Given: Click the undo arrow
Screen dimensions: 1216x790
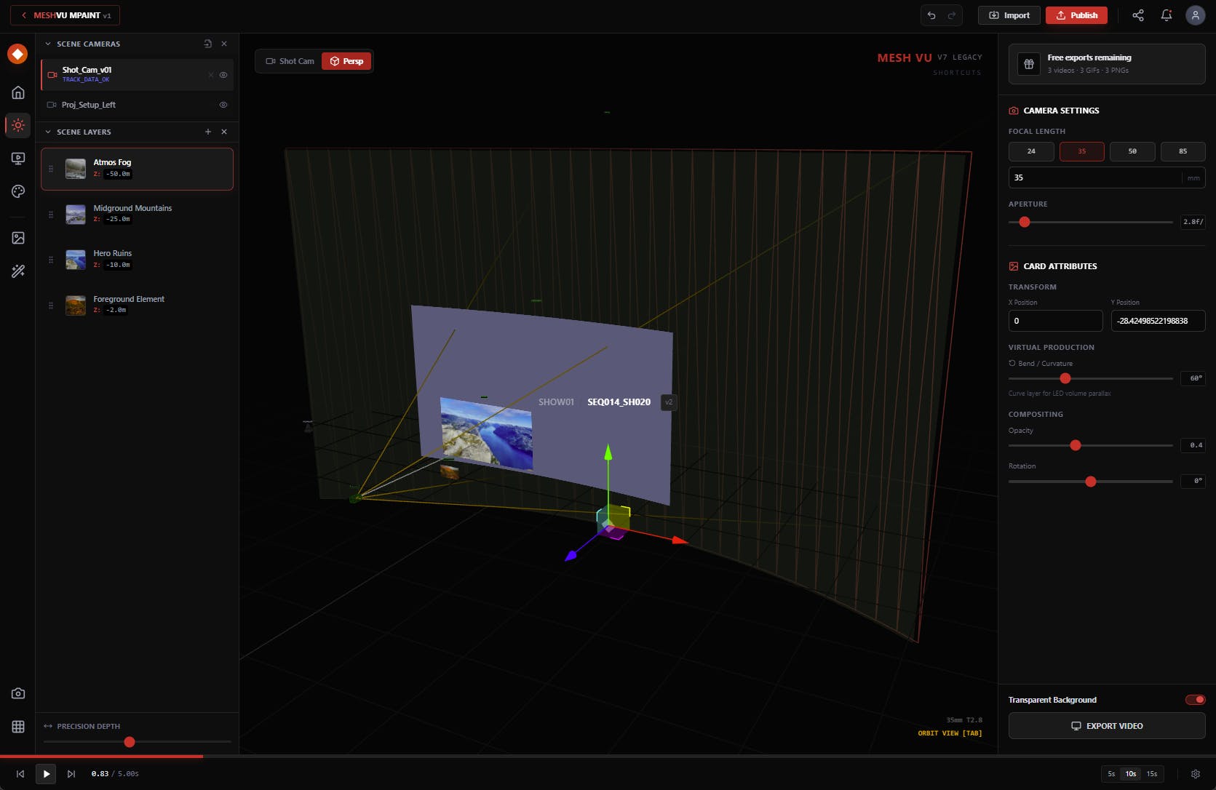Looking at the screenshot, I should tap(931, 15).
